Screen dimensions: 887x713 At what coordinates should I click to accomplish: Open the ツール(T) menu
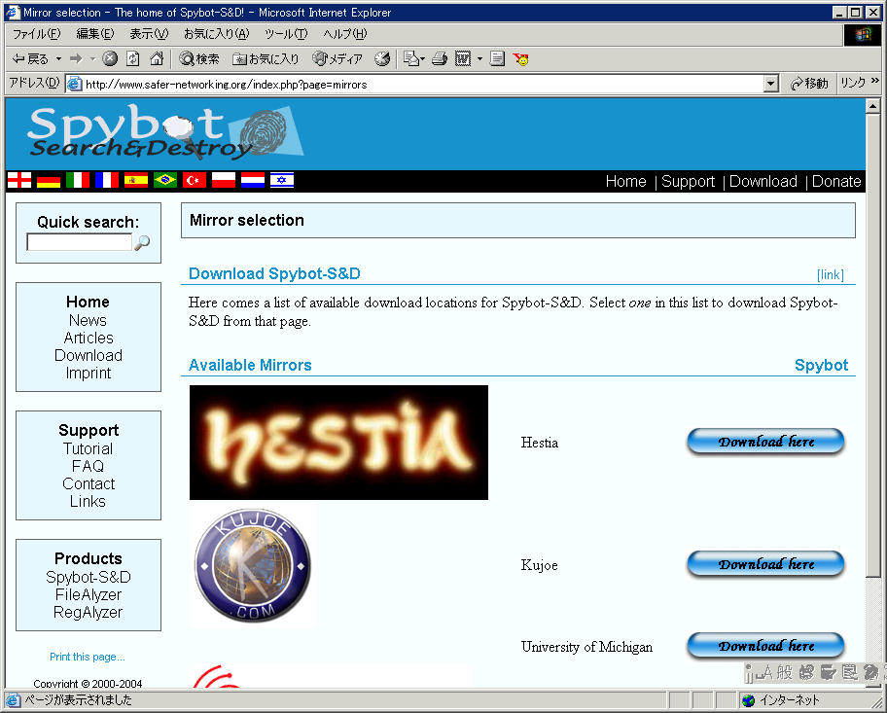pyautogui.click(x=286, y=34)
